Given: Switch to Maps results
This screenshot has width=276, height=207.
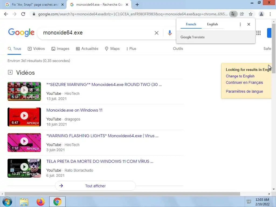Looking at the screenshot, I should pos(112,49).
